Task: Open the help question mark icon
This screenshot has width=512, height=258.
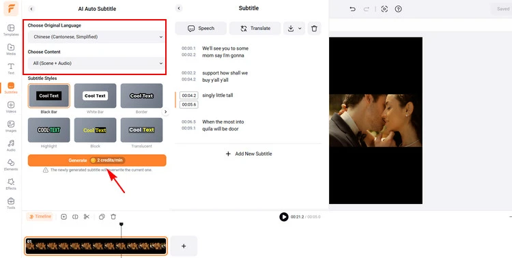Action: coord(398,9)
